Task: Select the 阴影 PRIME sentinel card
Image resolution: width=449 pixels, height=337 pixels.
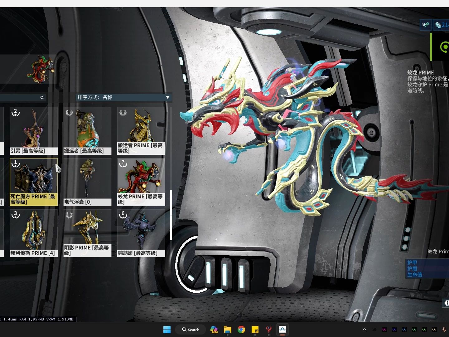Action: click(87, 233)
